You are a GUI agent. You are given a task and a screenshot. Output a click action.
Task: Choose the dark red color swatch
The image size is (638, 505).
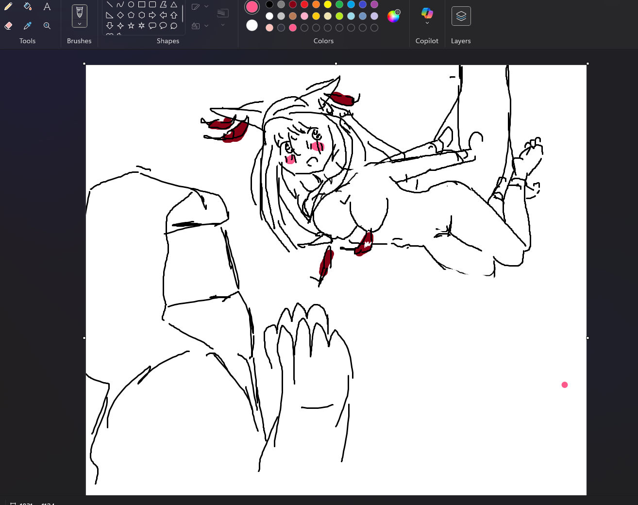click(x=293, y=4)
